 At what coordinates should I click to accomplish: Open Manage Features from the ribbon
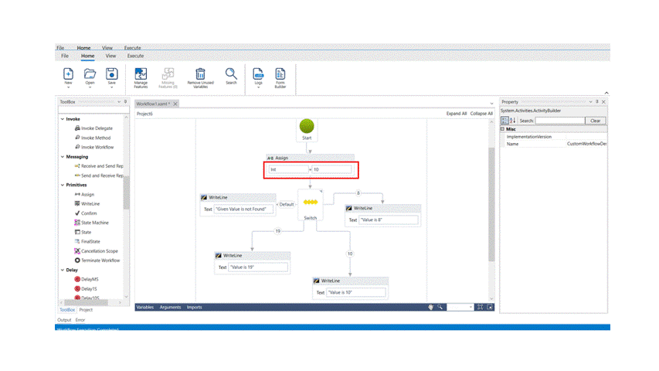pos(141,73)
